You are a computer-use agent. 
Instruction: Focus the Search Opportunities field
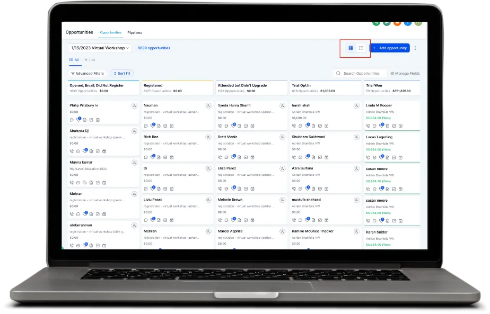click(360, 74)
